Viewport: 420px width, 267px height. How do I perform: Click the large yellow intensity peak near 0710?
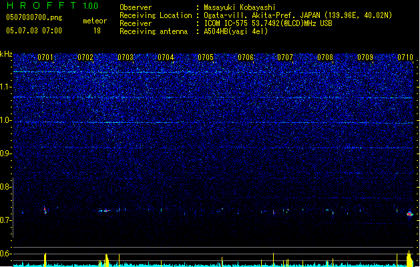point(409,259)
